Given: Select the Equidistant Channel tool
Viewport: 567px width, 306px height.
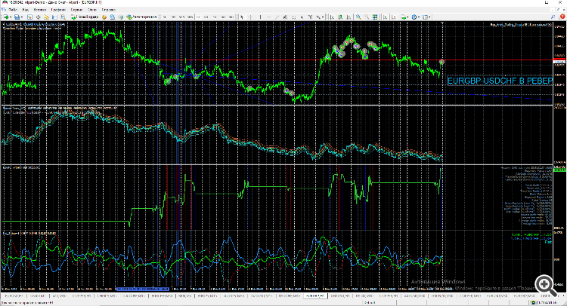Looking at the screenshot, I should [x=285, y=17].
